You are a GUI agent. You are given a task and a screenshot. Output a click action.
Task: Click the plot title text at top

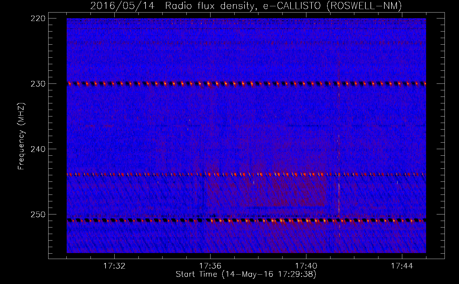coord(246,6)
